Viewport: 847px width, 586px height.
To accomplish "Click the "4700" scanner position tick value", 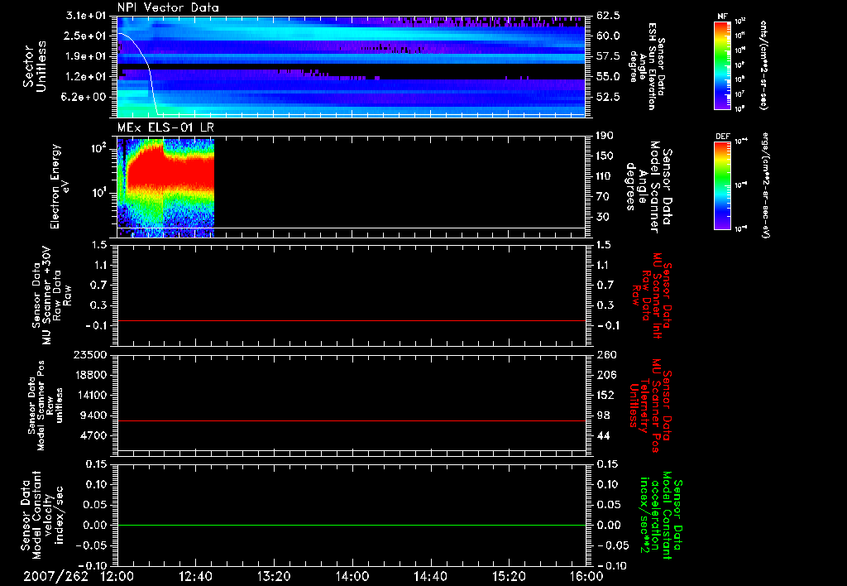I will 93,435.
